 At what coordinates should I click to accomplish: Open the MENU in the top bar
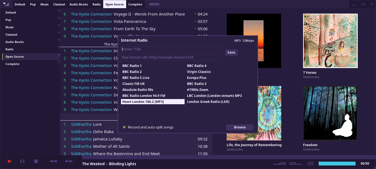[154, 4]
